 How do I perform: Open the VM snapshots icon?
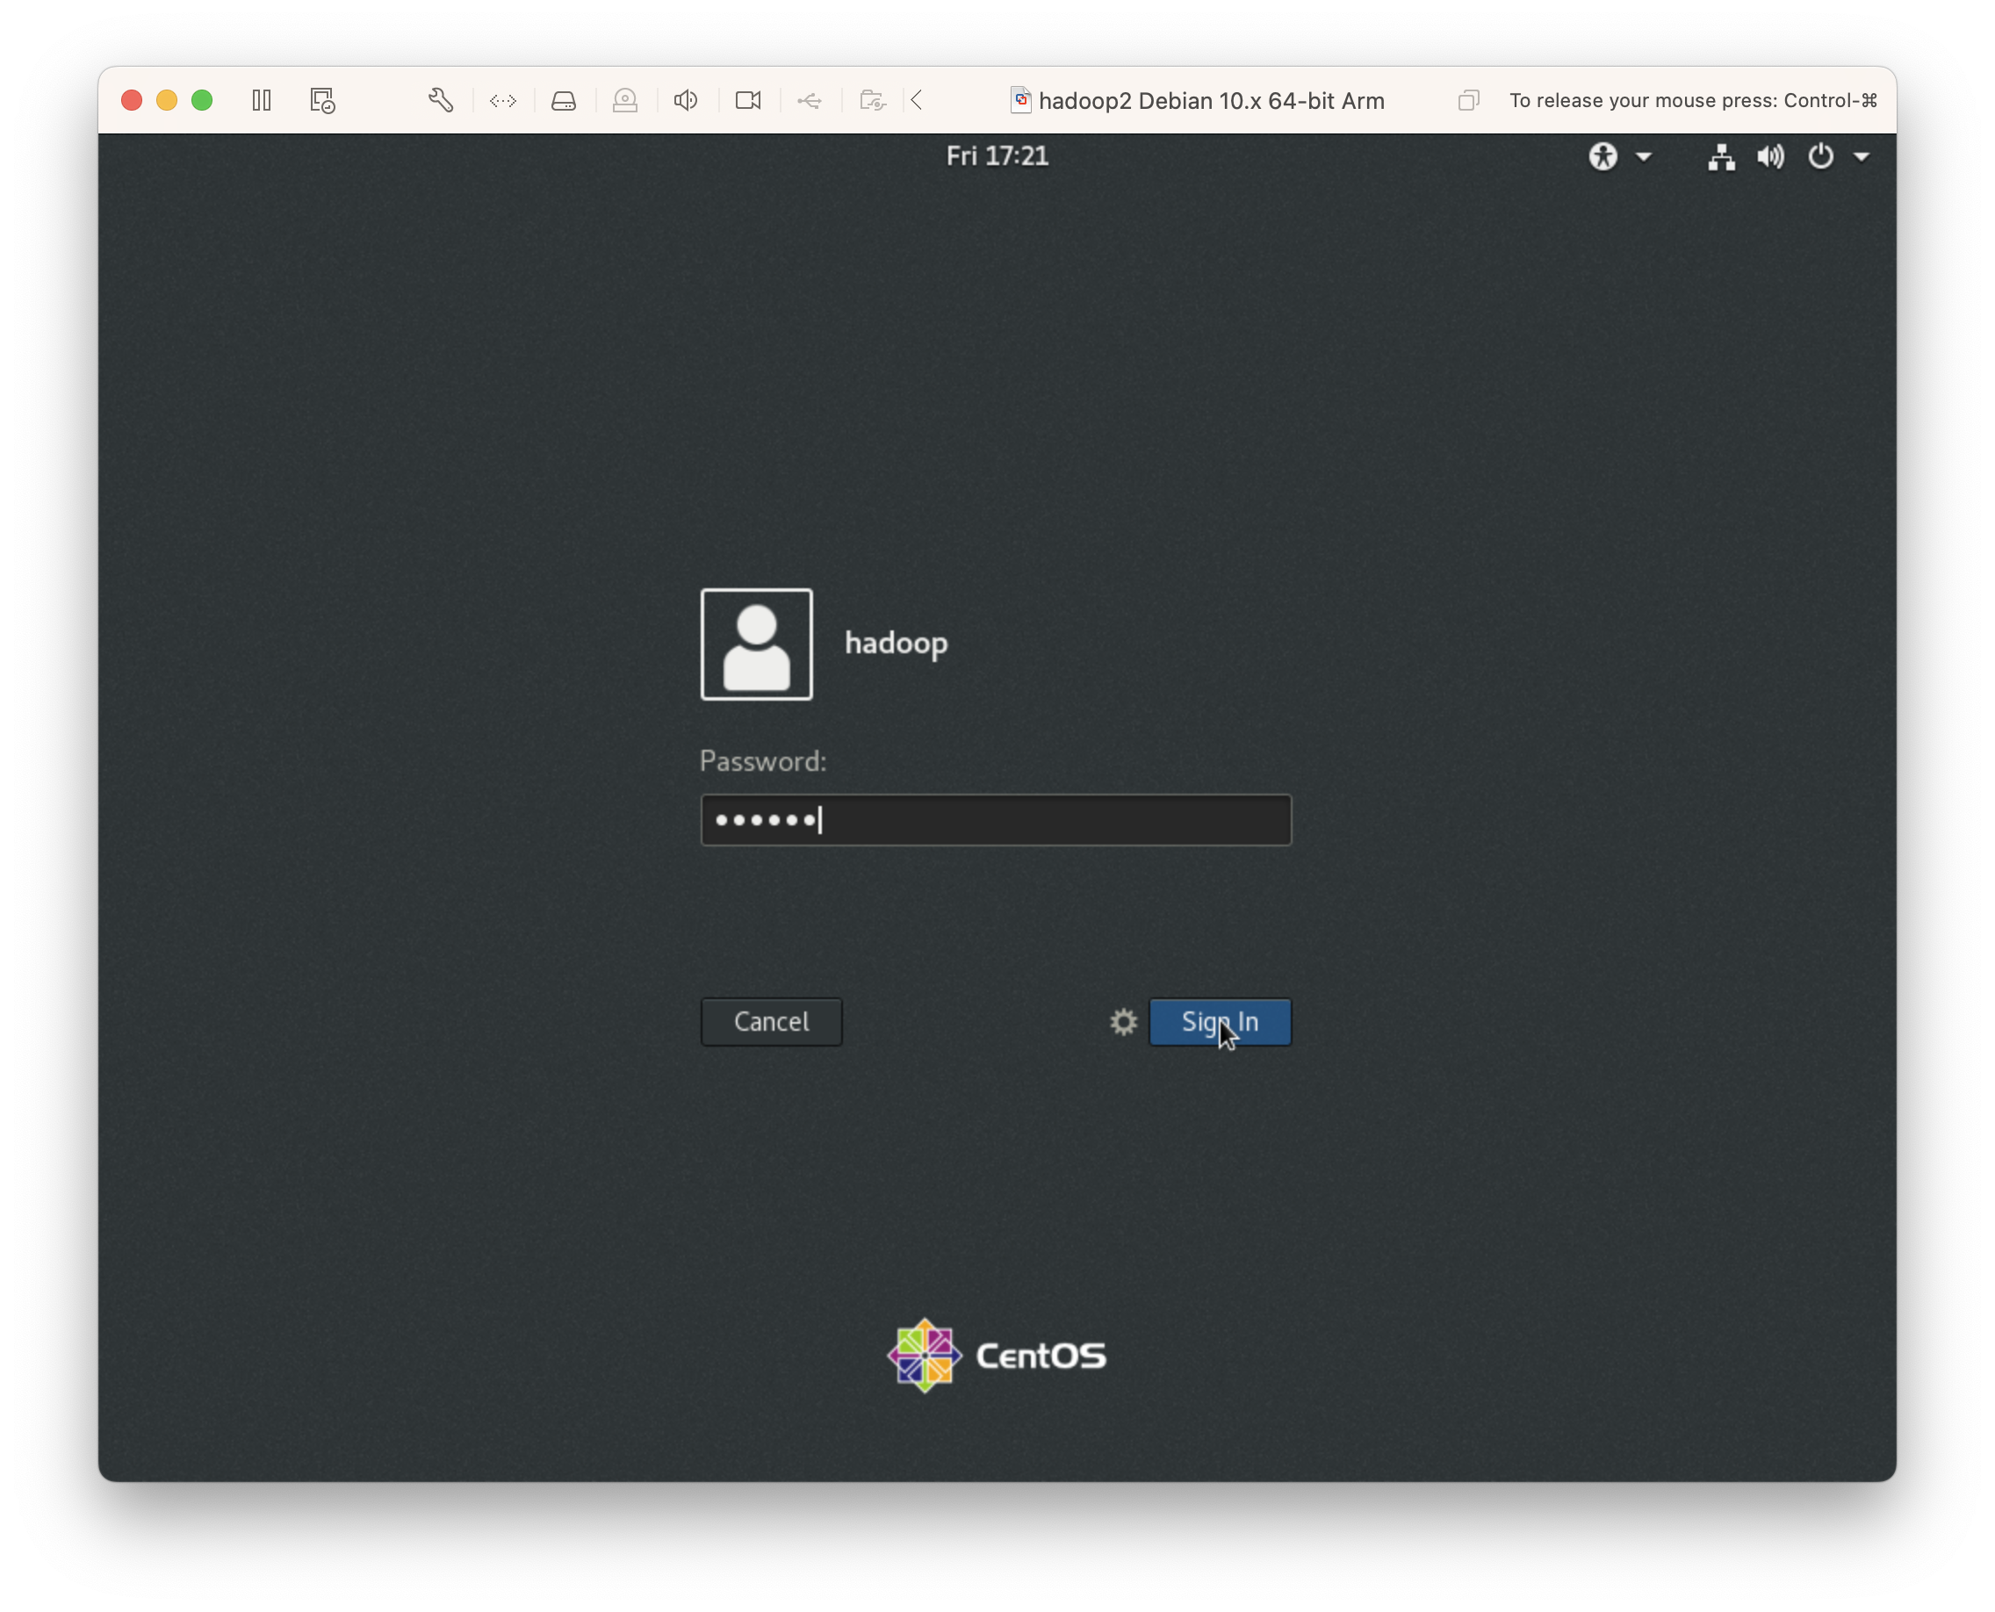coord(322,100)
